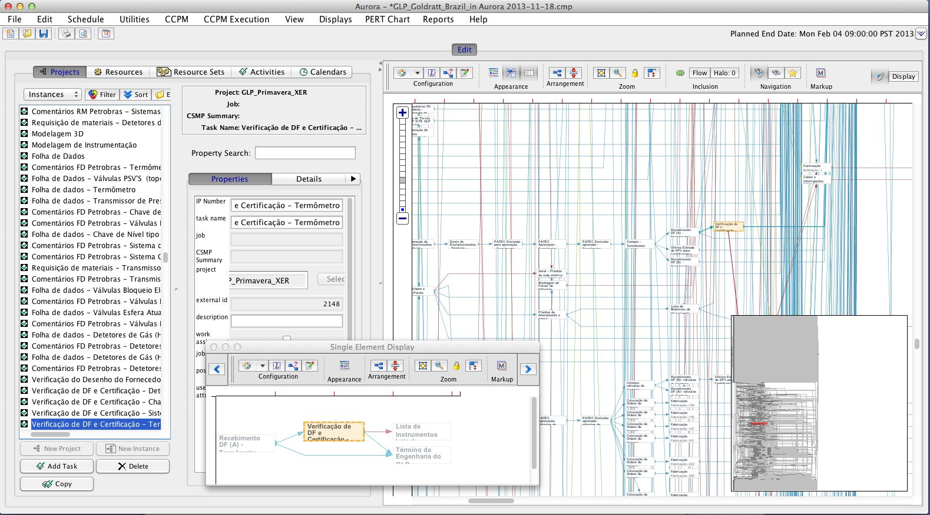The height and width of the screenshot is (515, 930).
Task: Click the Print icon in the top toolbar
Action: coord(67,34)
